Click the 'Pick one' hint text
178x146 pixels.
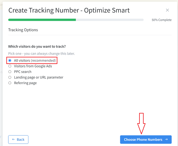41,54
